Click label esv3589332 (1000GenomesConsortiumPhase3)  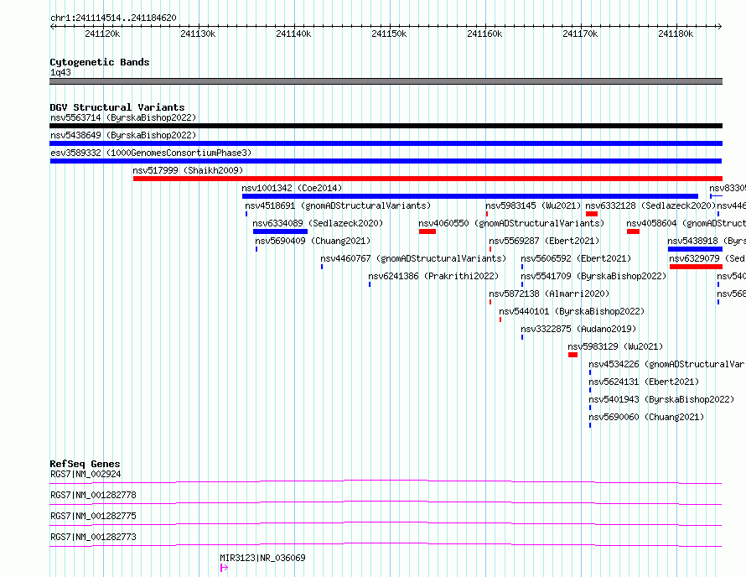click(x=151, y=153)
